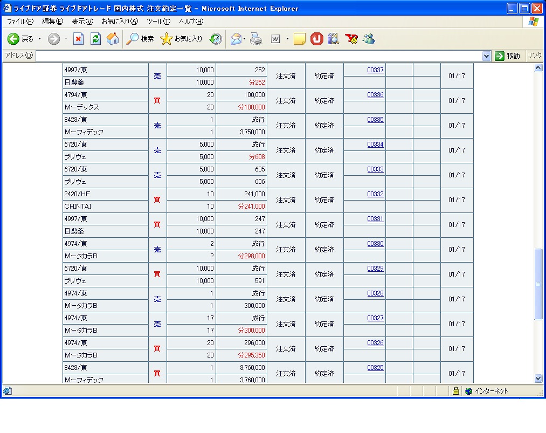The width and height of the screenshot is (546, 433).
Task: Open order number 00327 link
Action: (x=375, y=318)
